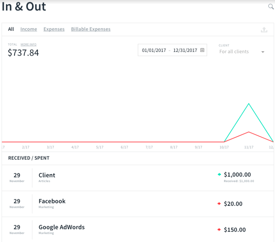The height and width of the screenshot is (242, 275).
Task: Click the client dropdown arrow
Action: 263,52
